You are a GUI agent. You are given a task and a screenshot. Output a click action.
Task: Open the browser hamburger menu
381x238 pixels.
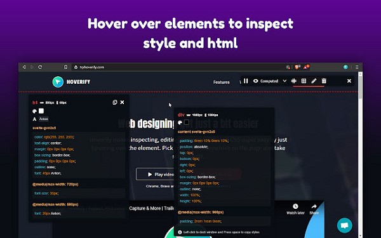(x=357, y=67)
